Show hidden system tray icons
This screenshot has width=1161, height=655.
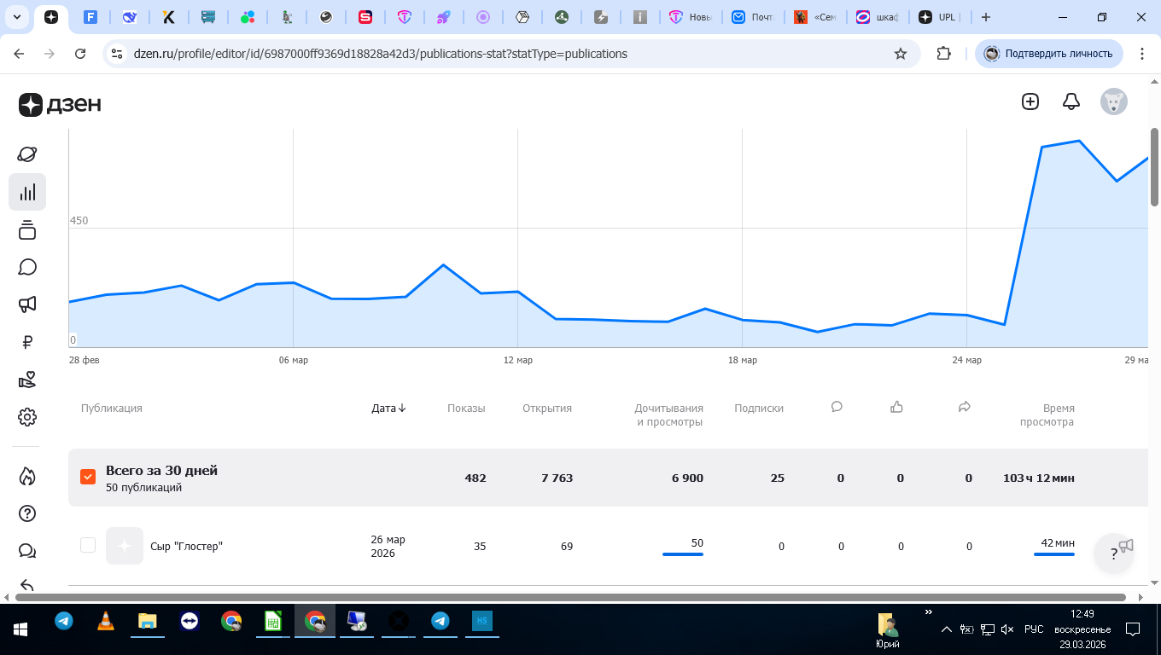(x=946, y=629)
